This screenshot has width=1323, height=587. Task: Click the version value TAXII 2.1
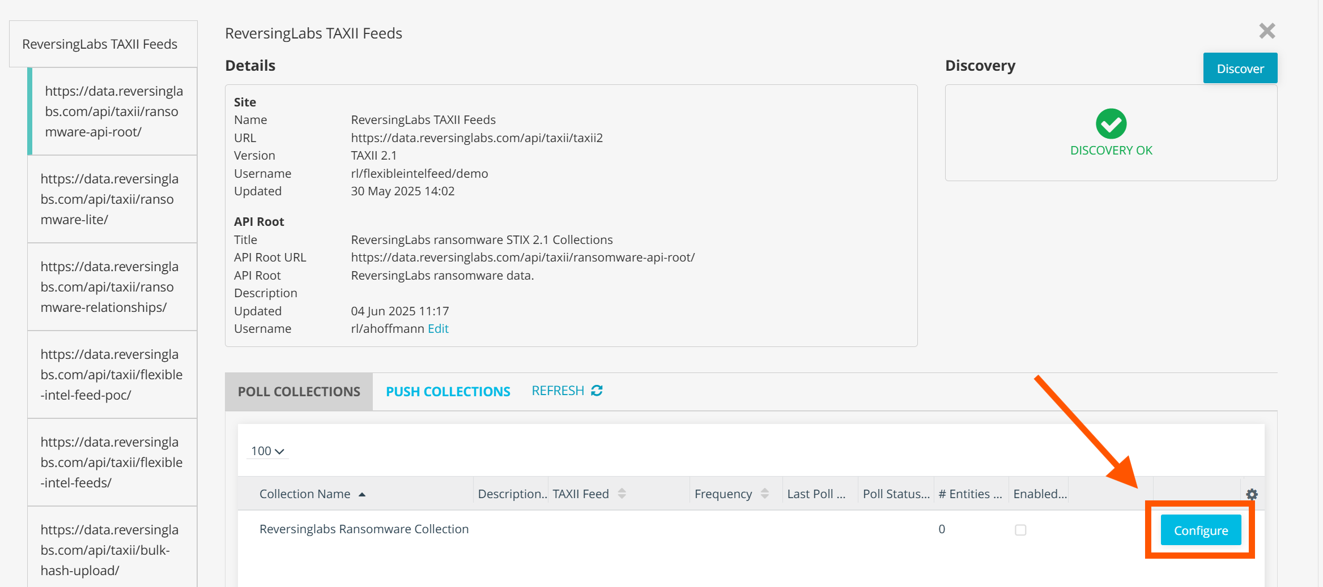coord(374,155)
